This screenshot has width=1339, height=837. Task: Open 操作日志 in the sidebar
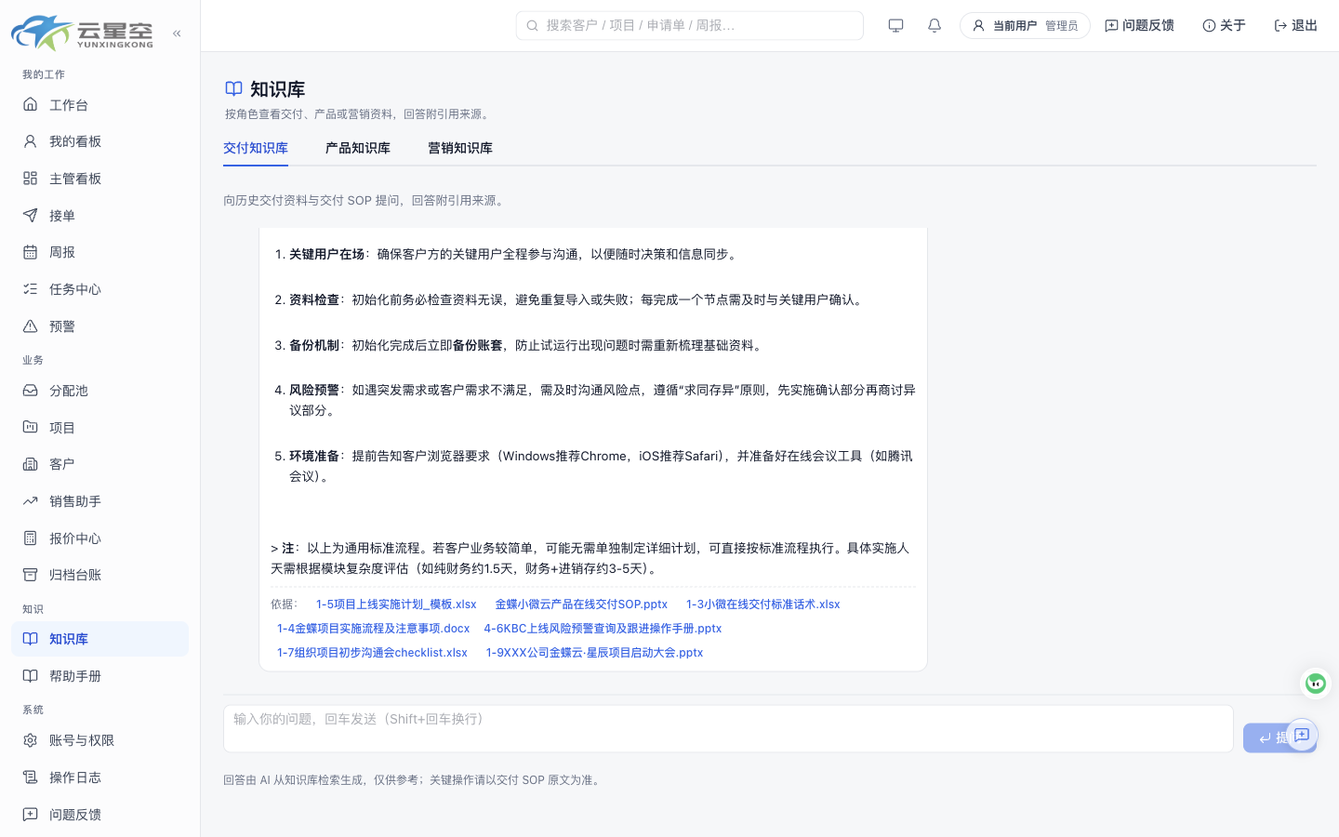click(x=99, y=777)
